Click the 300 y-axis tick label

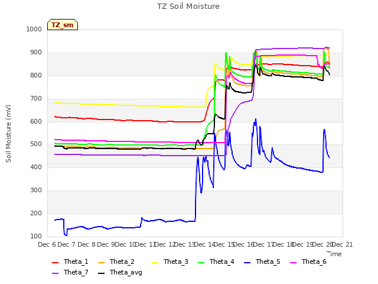pos(36,191)
